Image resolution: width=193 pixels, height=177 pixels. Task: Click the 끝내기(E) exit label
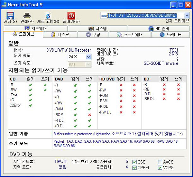pos(71,21)
